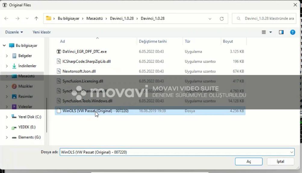This screenshot has width=302, height=173.
Task: Open Müzikler in the sidebar
Action: click(25, 86)
